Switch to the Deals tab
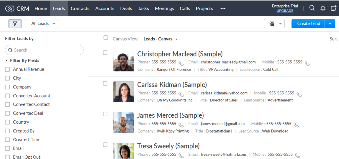 click(126, 8)
